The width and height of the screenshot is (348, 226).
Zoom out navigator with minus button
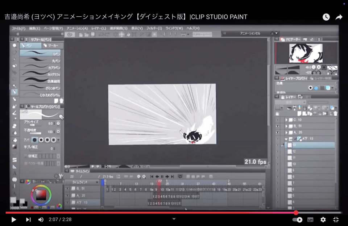pos(314,67)
